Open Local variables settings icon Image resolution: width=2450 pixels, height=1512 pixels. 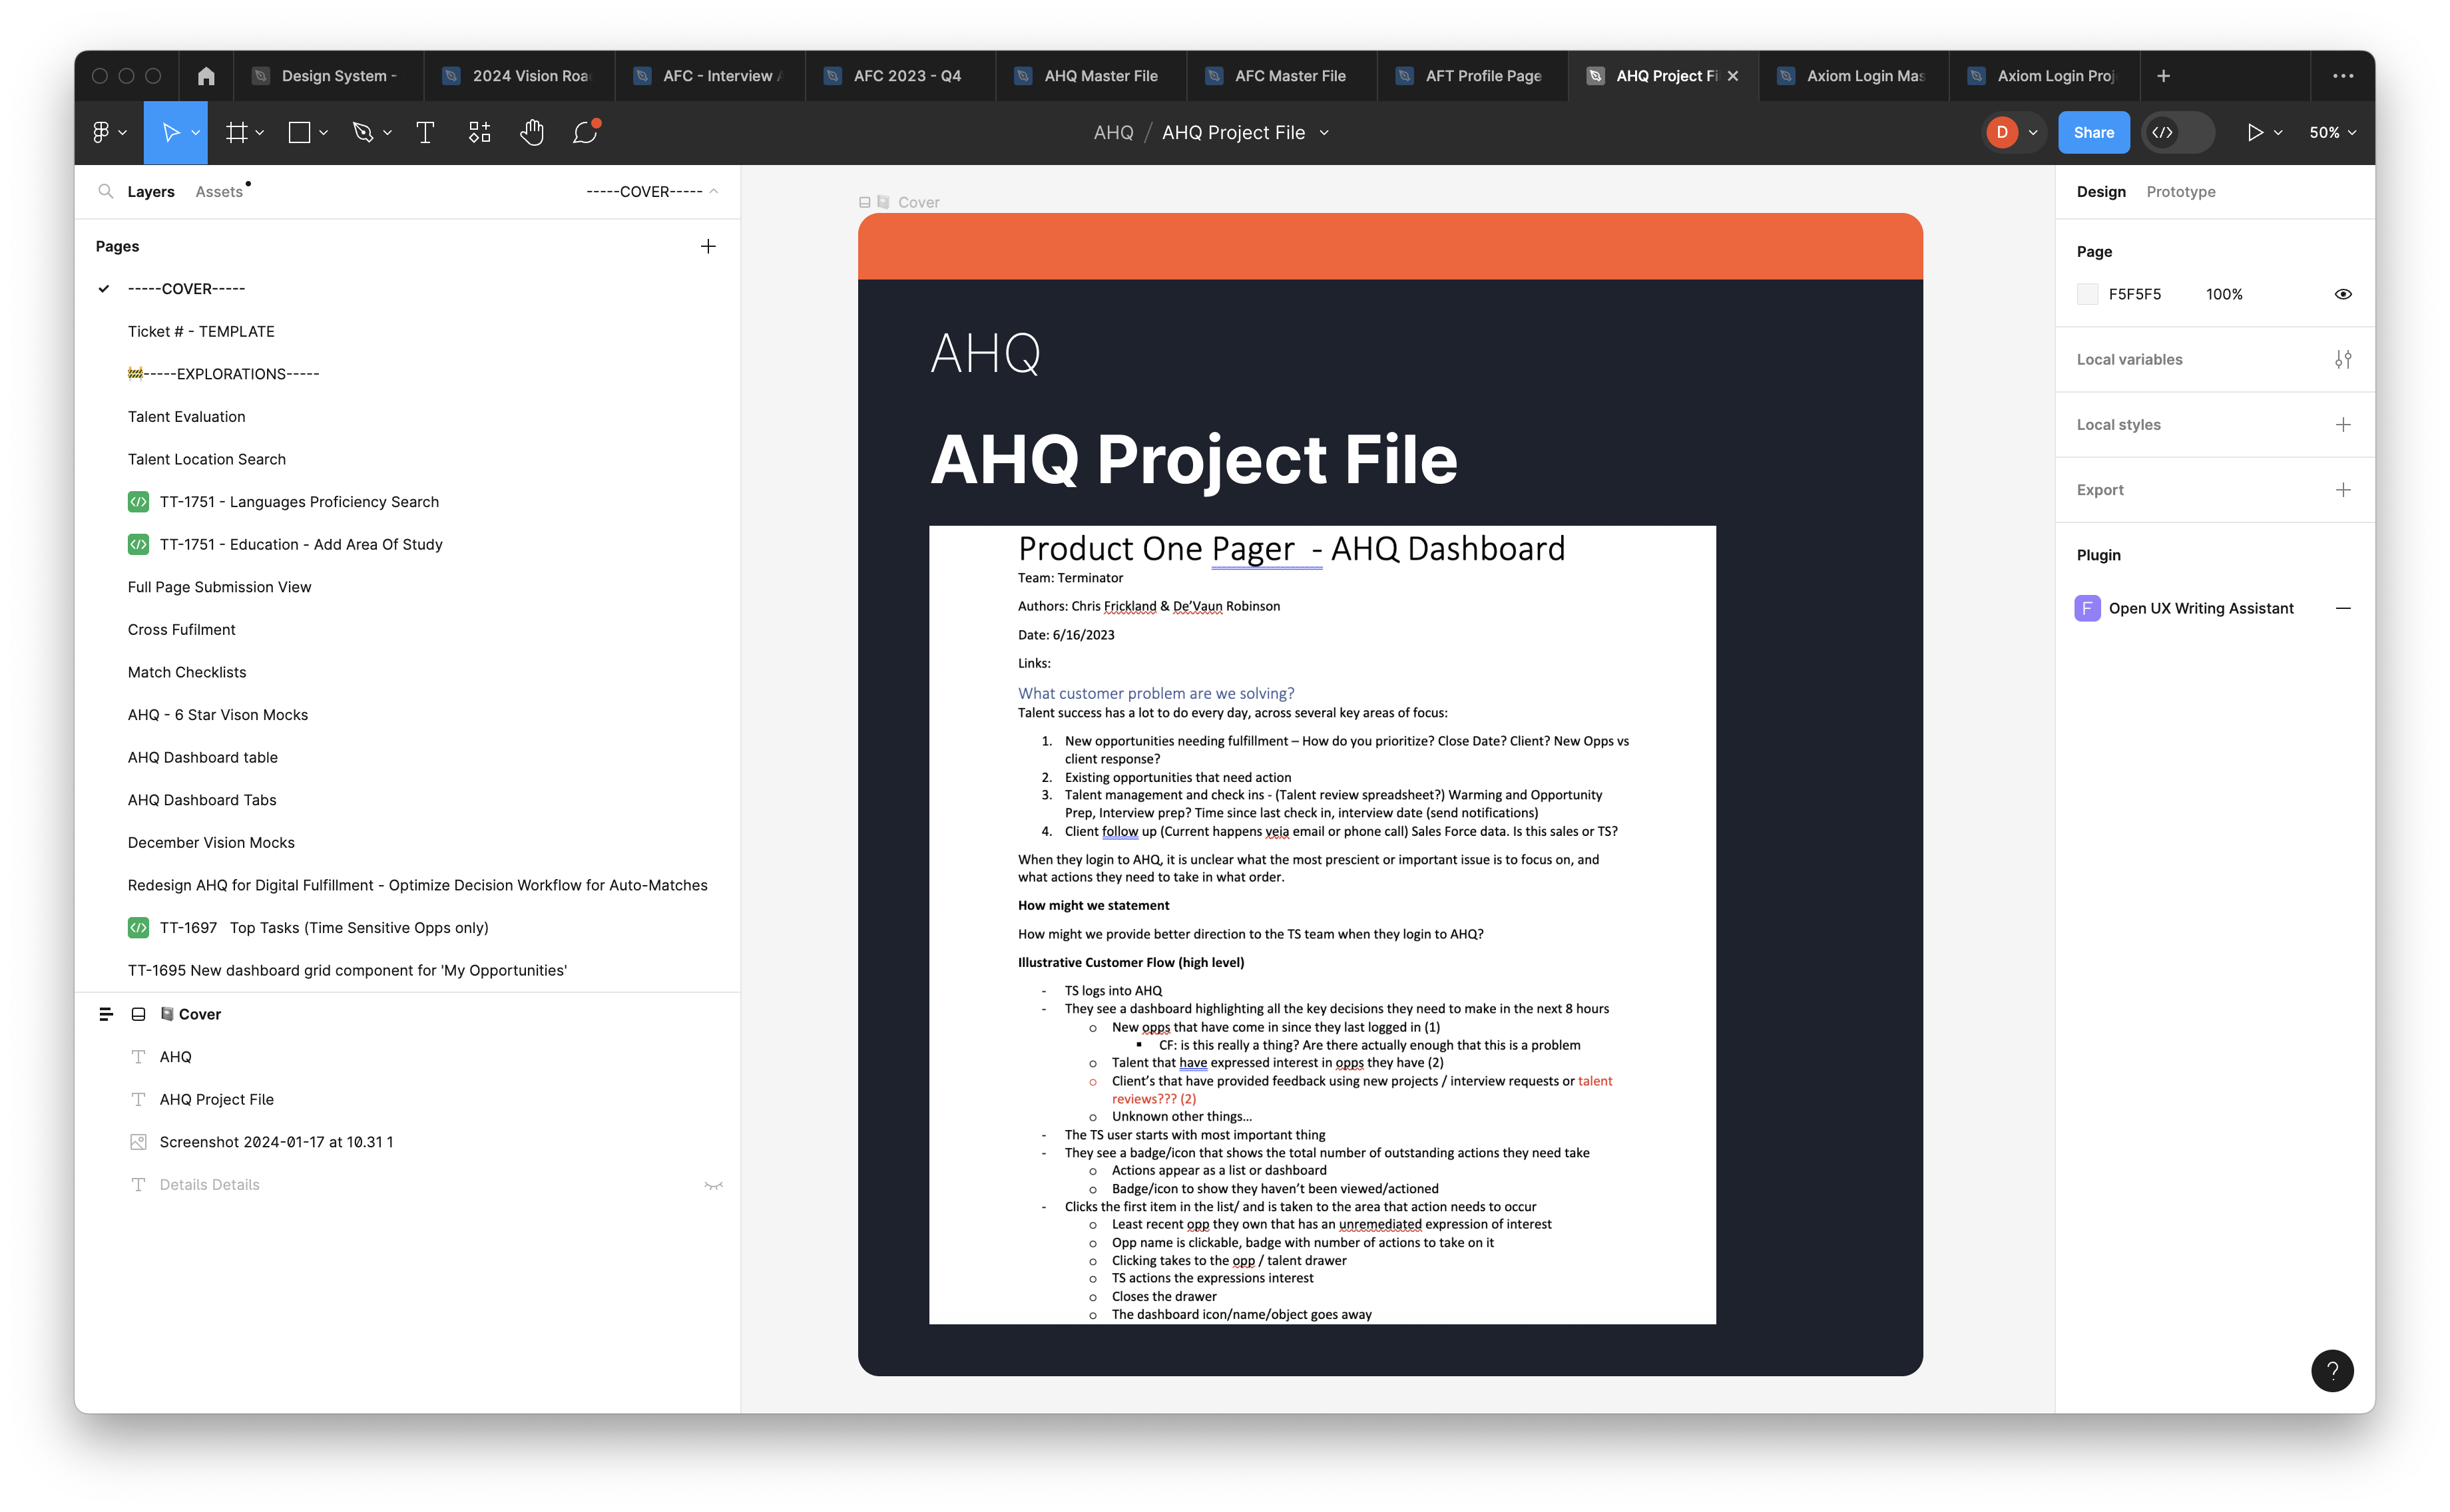[x=2342, y=359]
